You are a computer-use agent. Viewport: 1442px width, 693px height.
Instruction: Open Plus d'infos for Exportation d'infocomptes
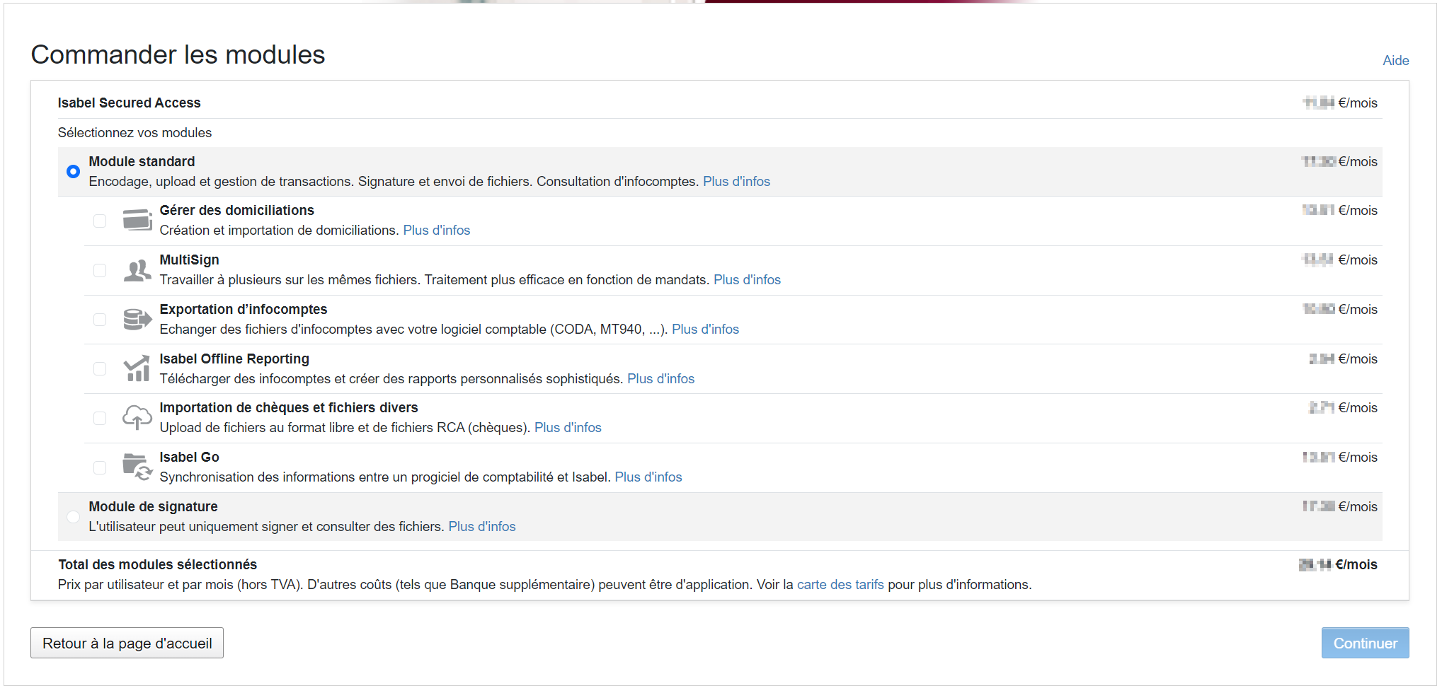tap(705, 329)
